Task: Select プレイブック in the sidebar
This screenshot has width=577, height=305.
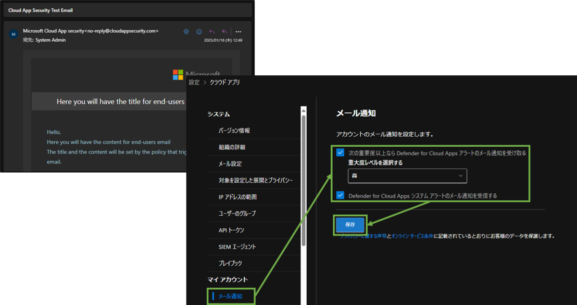Action: click(230, 263)
